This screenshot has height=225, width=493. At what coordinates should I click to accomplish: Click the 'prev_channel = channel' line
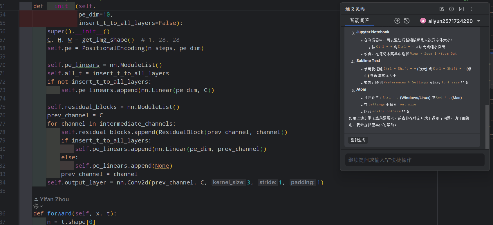[x=99, y=174]
